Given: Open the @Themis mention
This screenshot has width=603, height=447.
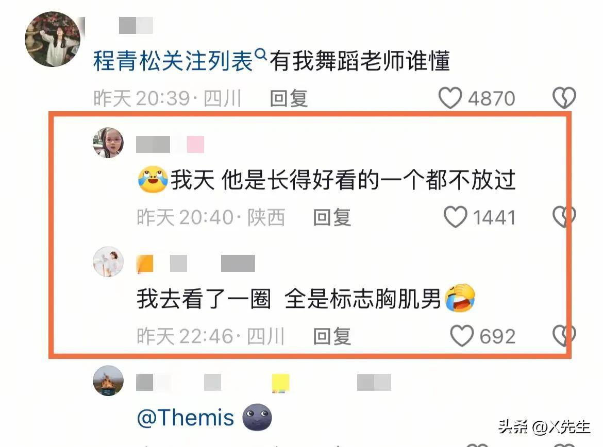Looking at the screenshot, I should pos(186,418).
